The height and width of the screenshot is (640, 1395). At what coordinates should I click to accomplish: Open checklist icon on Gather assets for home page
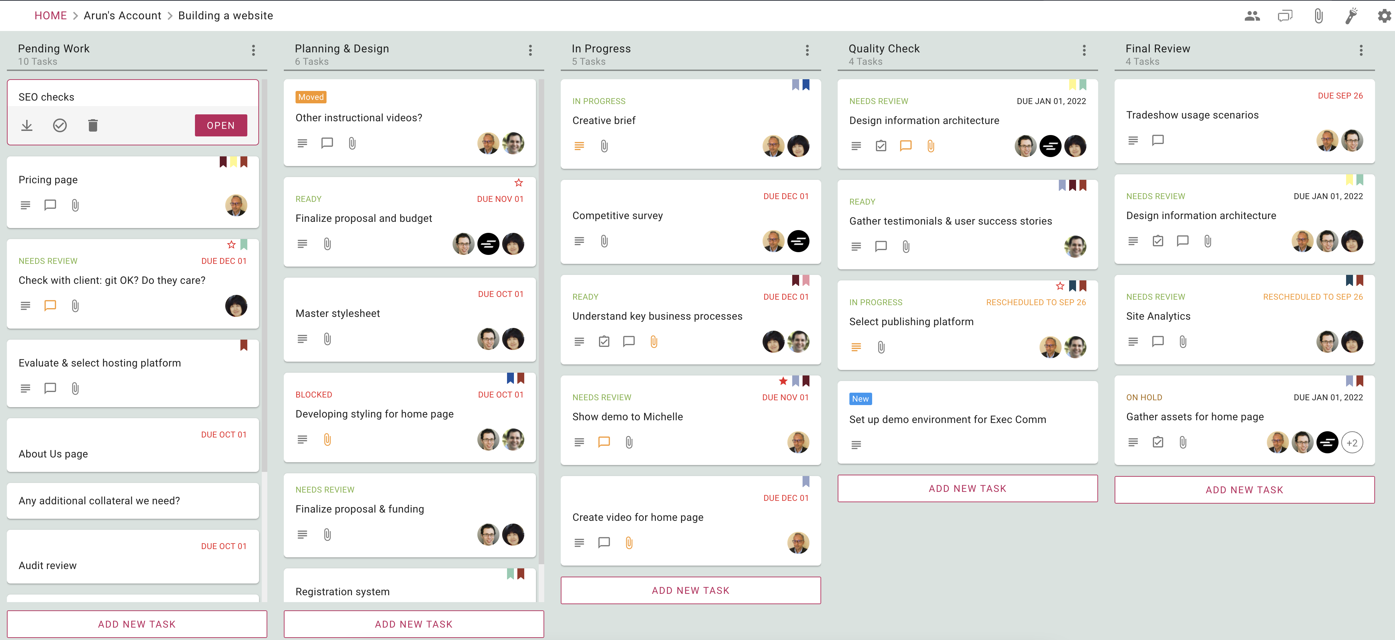1158,442
